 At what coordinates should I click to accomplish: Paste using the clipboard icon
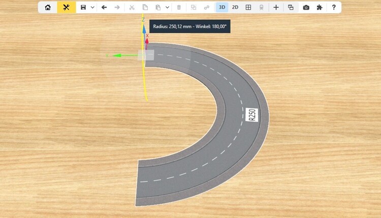[x=158, y=8]
